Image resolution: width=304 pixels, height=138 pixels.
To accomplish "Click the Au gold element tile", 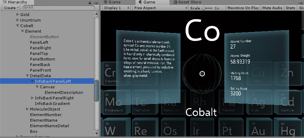I will click(x=259, y=127).
